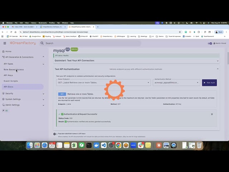This screenshot has width=229, height=172.
Task: Open Stickies from the Dock
Action: (x=148, y=145)
